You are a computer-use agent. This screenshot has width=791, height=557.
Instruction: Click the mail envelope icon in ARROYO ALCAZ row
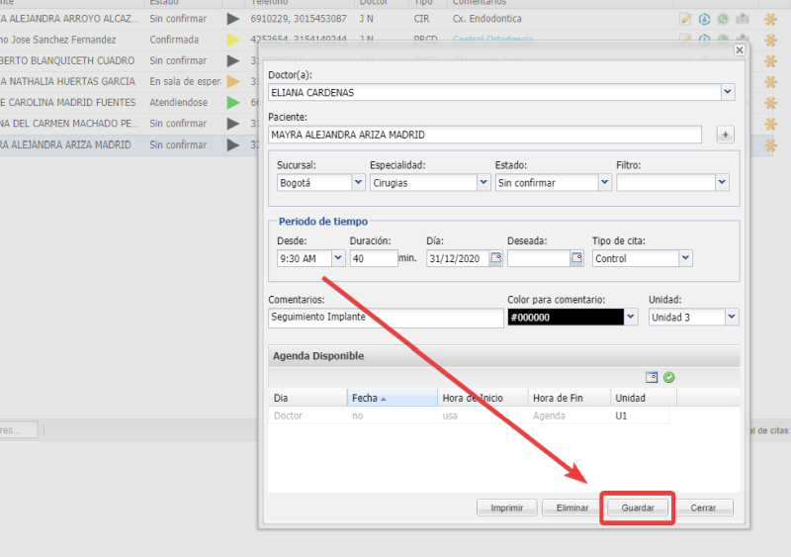pos(743,19)
